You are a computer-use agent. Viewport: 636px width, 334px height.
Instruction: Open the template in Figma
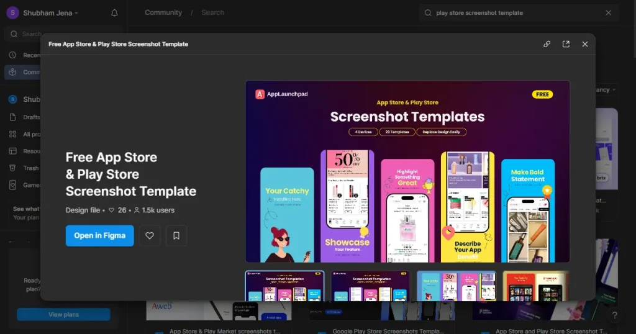(x=100, y=235)
